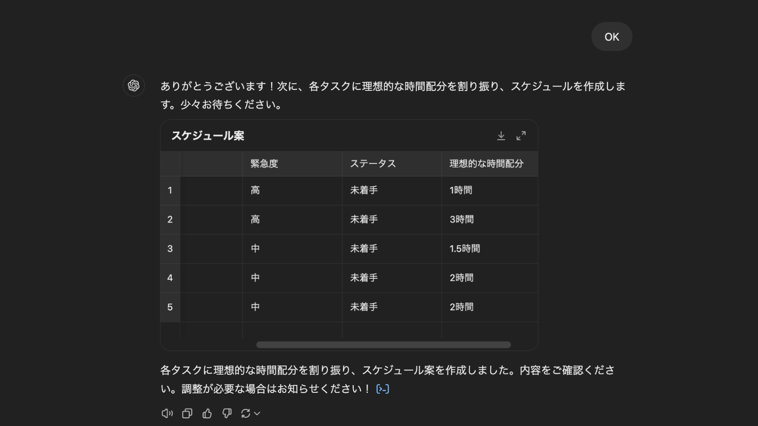
Task: Click the read aloud speaker icon
Action: 167,413
